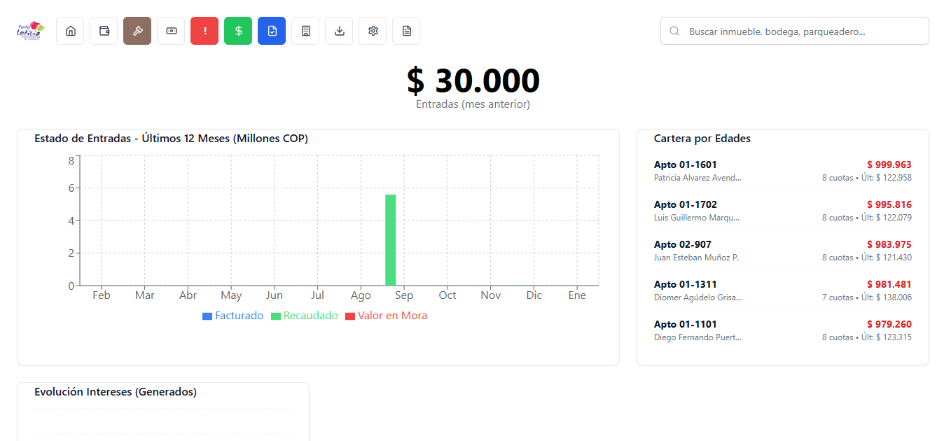Open settings with the gear icon
The image size is (944, 441).
373,31
